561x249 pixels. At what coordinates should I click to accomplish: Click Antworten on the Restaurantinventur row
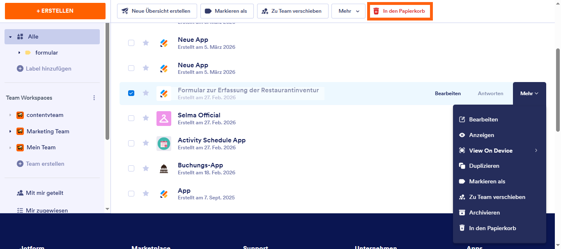point(490,94)
